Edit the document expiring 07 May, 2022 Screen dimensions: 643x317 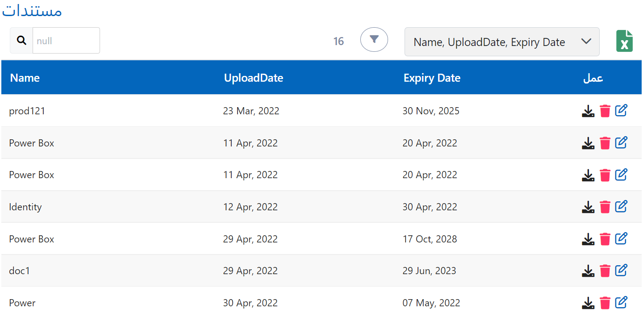(x=621, y=303)
